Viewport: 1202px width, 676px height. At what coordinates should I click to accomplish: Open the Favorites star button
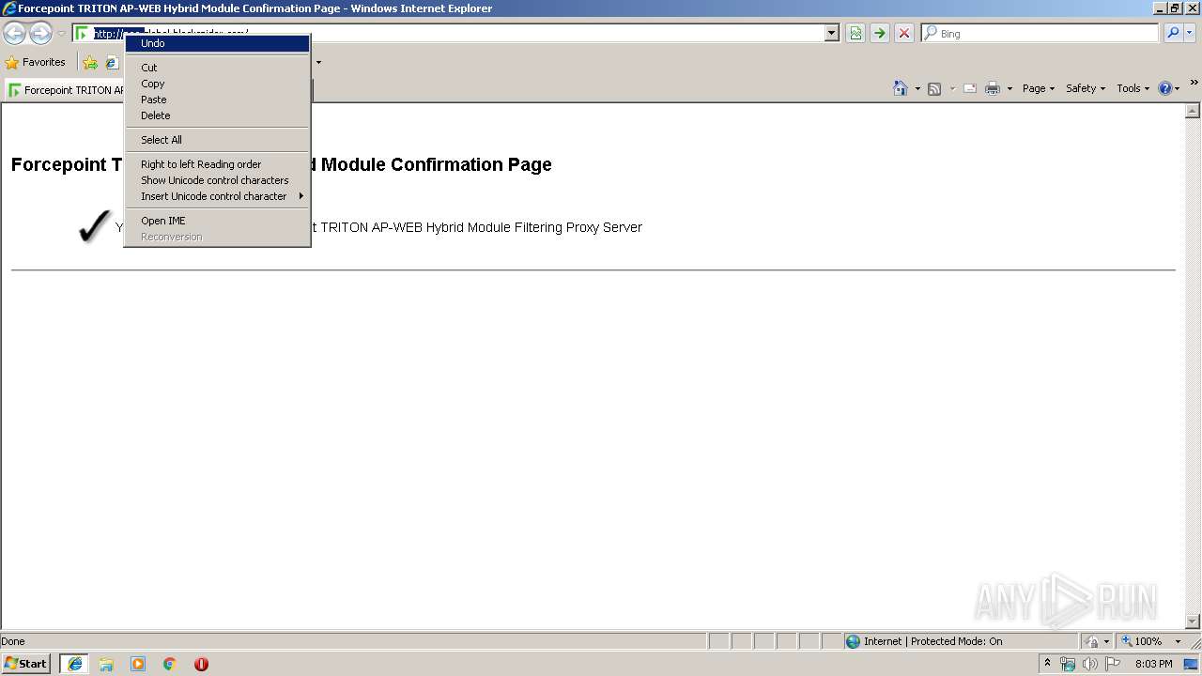(36, 62)
